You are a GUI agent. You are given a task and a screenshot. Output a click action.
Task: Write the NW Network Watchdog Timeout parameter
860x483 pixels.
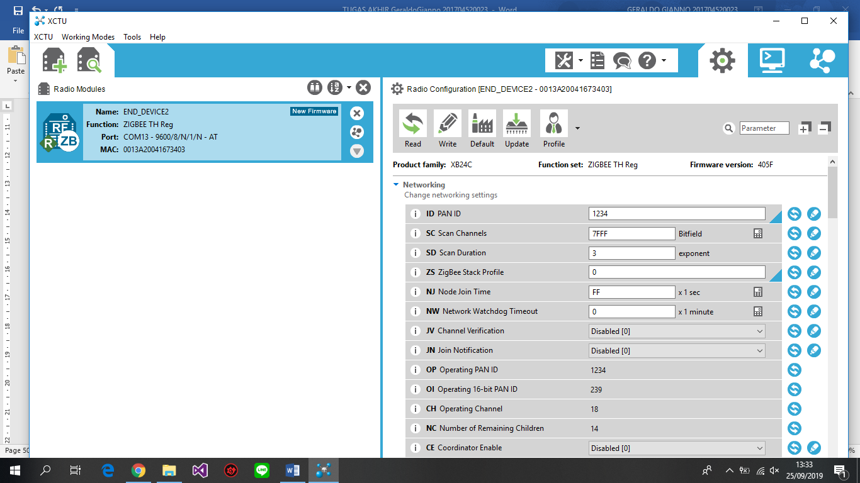814,311
